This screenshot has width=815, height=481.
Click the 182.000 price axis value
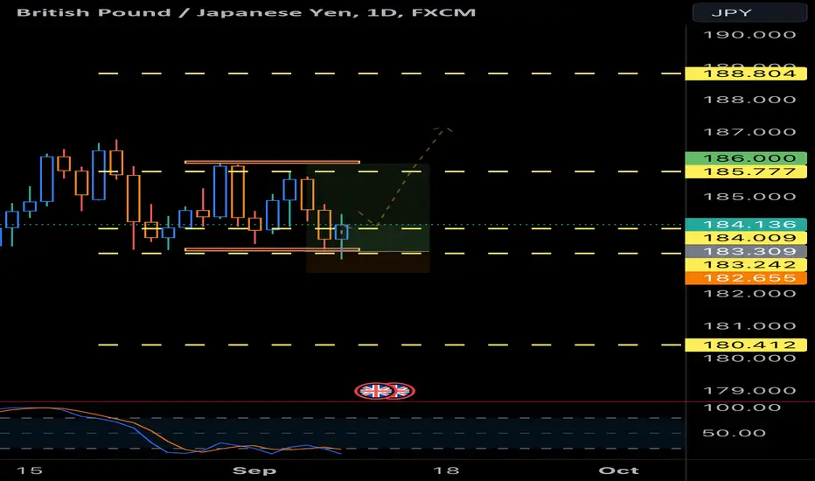749,294
